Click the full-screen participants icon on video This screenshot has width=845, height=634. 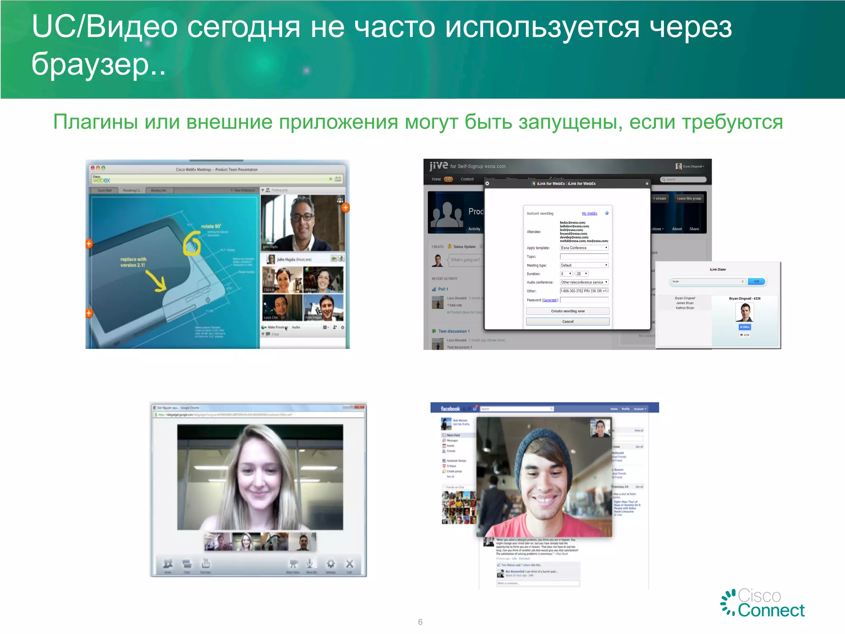(340, 200)
